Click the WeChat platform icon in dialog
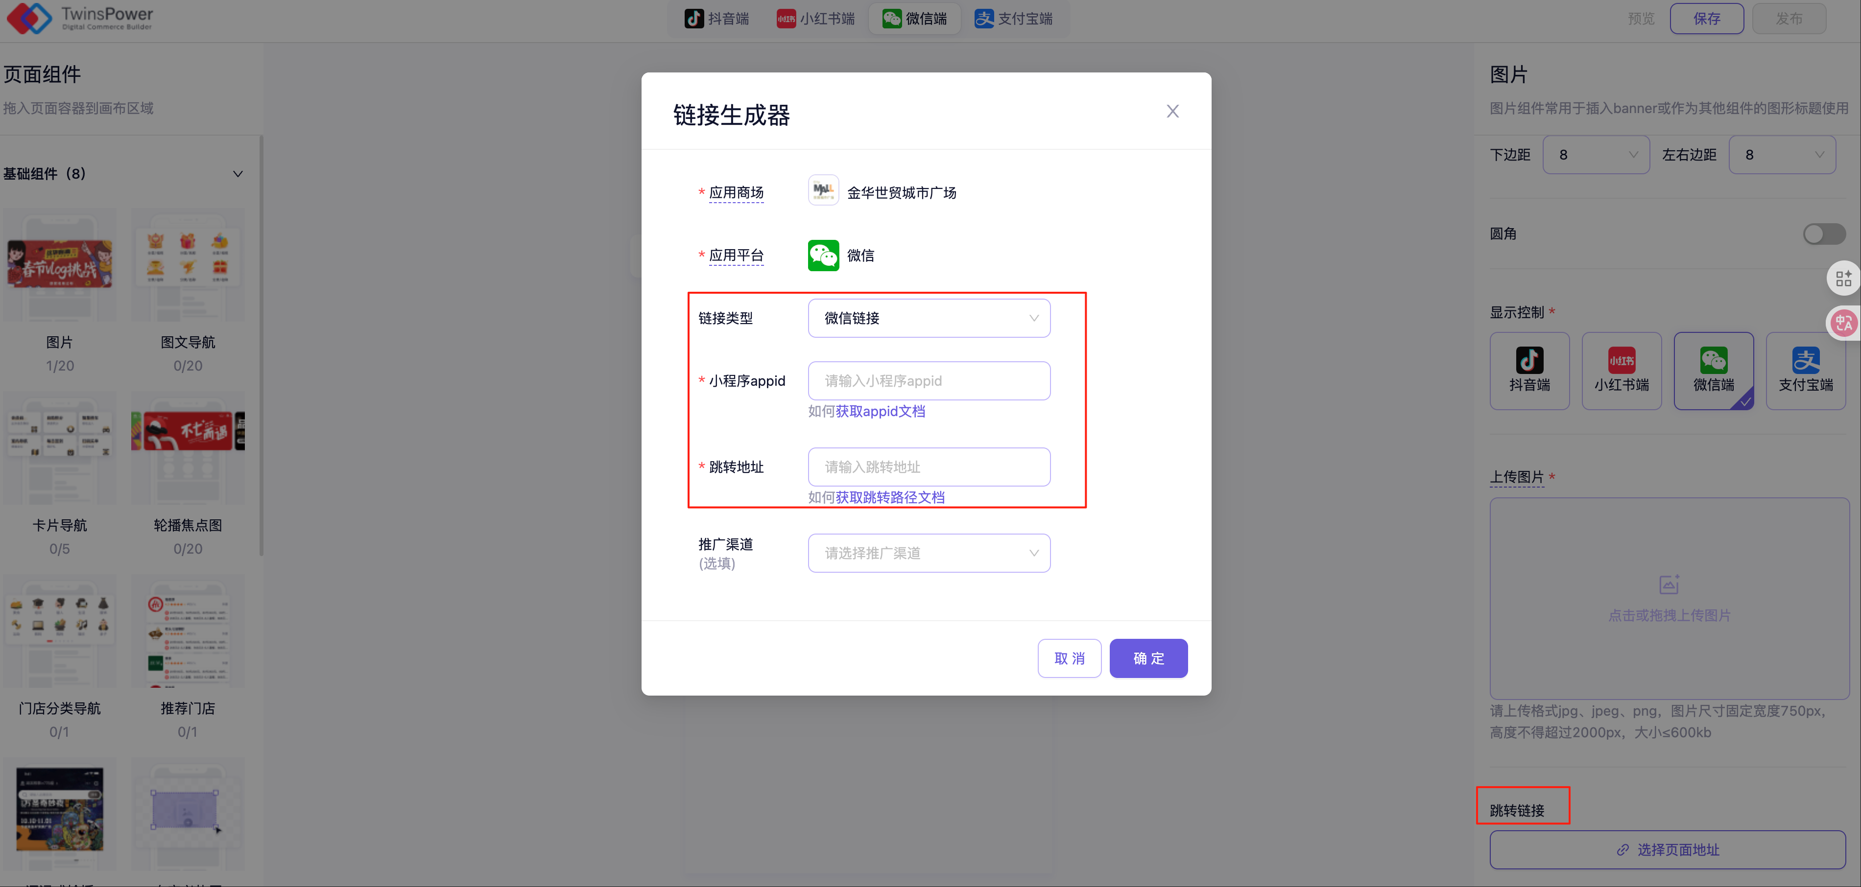This screenshot has width=1861, height=887. (823, 255)
